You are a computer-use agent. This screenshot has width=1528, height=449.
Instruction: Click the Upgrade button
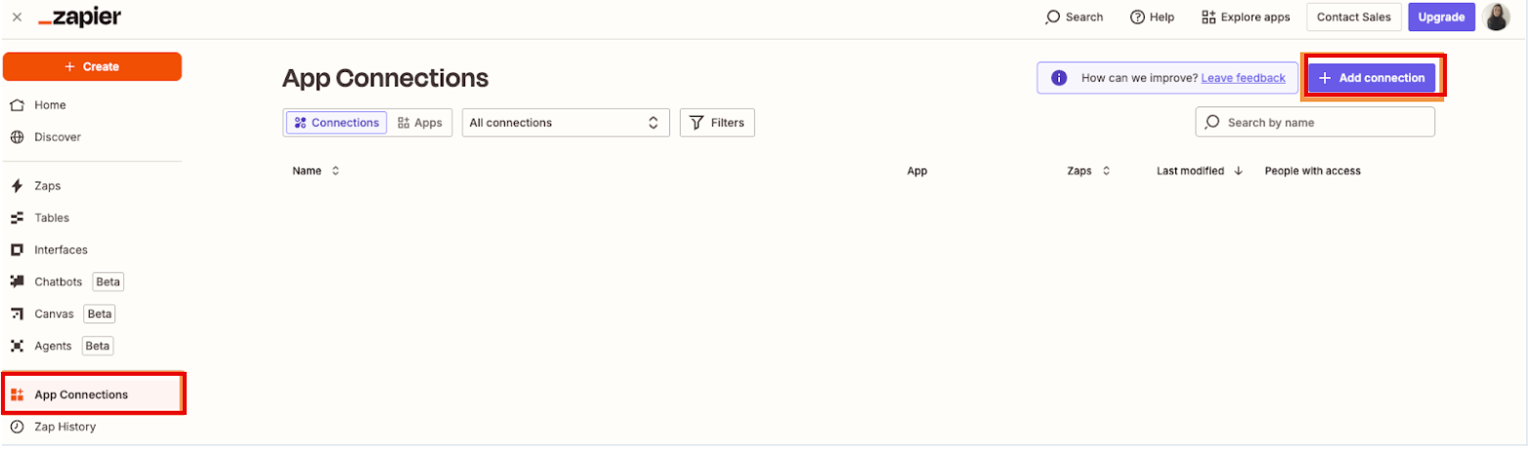click(x=1441, y=18)
